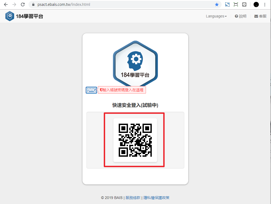Image resolution: width=271 pixels, height=204 pixels.
Task: Open the black profile avatar
Action: tap(256, 4)
